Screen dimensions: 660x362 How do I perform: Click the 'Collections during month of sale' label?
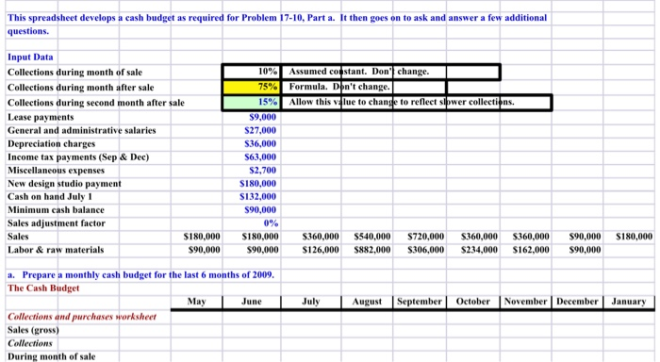tap(74, 73)
